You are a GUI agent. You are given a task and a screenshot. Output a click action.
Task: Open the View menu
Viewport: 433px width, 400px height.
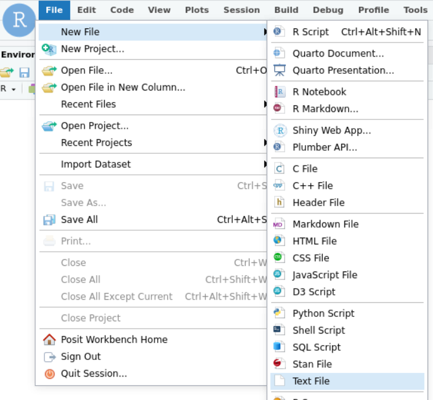159,10
